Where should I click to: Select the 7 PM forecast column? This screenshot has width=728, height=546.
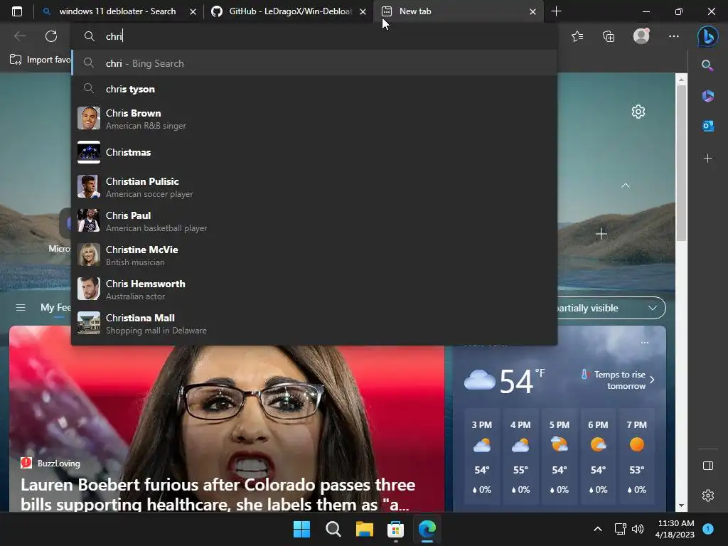pyautogui.click(x=636, y=457)
